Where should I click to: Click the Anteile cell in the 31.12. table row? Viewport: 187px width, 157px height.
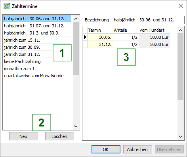126,44
